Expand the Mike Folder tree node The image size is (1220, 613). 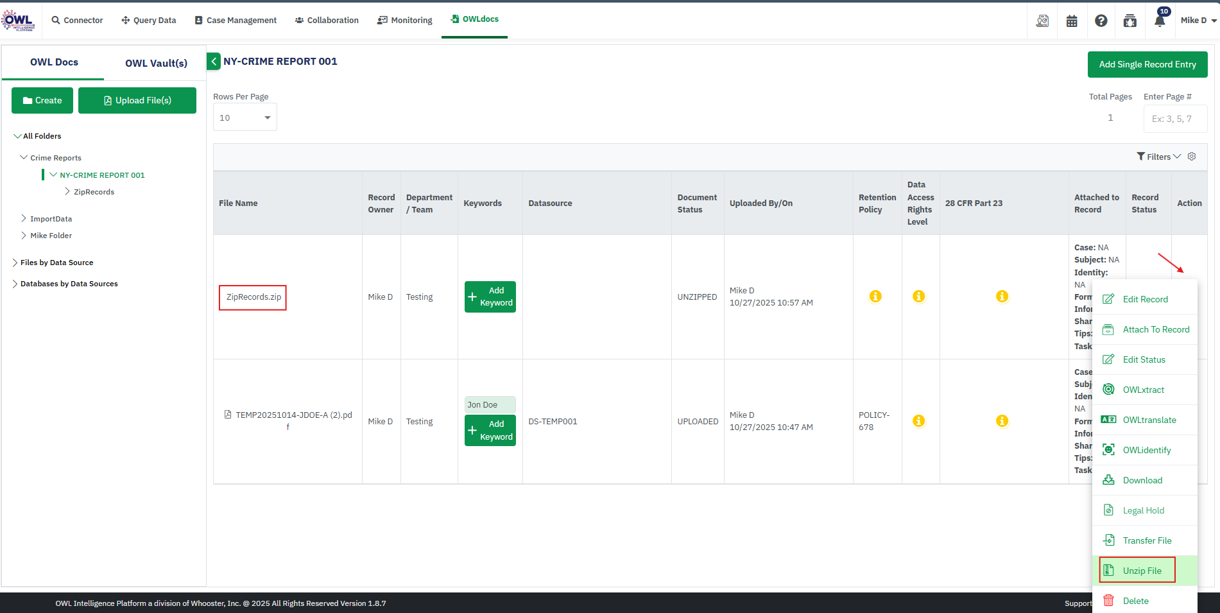click(24, 236)
